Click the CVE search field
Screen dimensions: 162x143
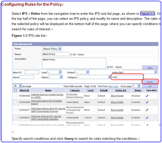pyautogui.click(x=130, y=77)
